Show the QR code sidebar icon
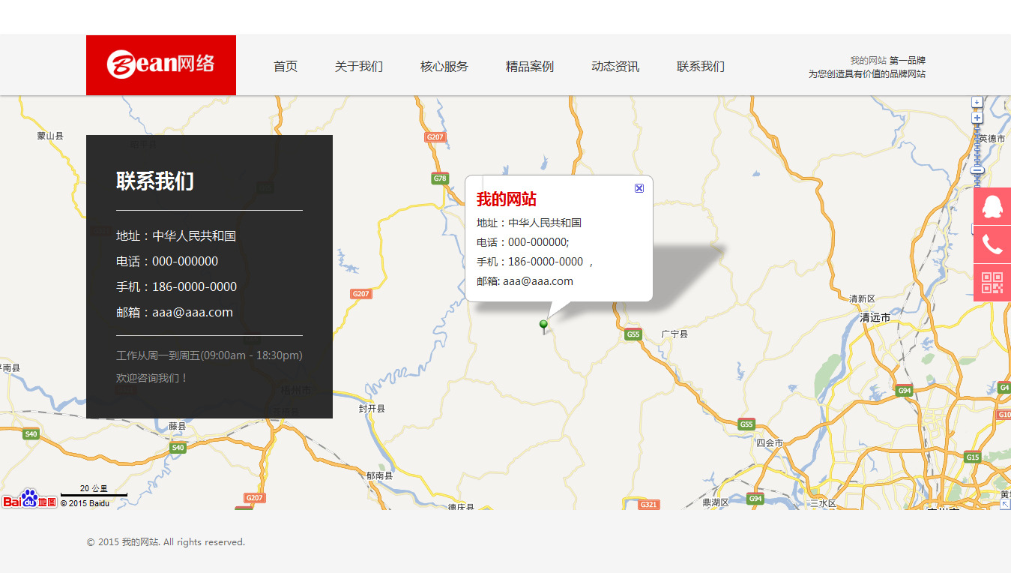The width and height of the screenshot is (1011, 573). 992,283
